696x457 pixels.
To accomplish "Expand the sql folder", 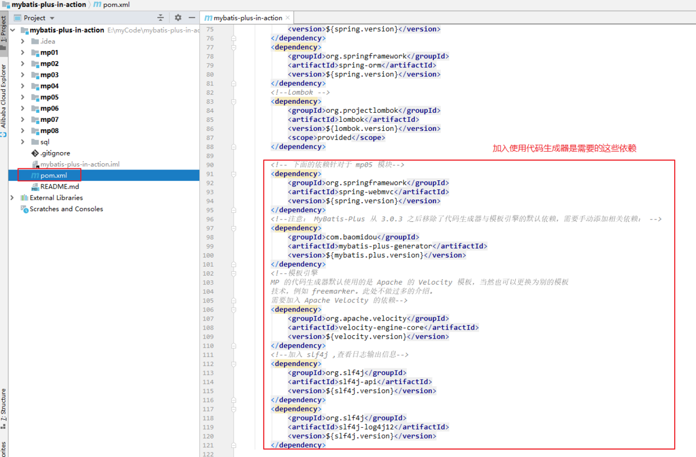I will click(22, 142).
